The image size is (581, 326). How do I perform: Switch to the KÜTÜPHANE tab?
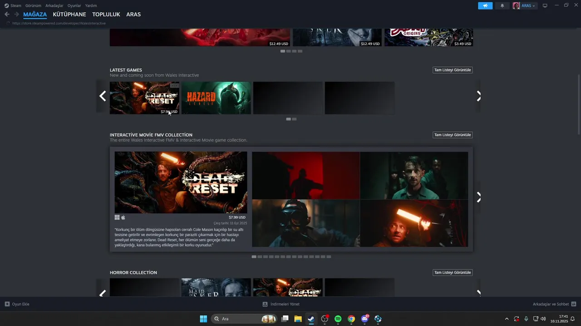pos(69,14)
